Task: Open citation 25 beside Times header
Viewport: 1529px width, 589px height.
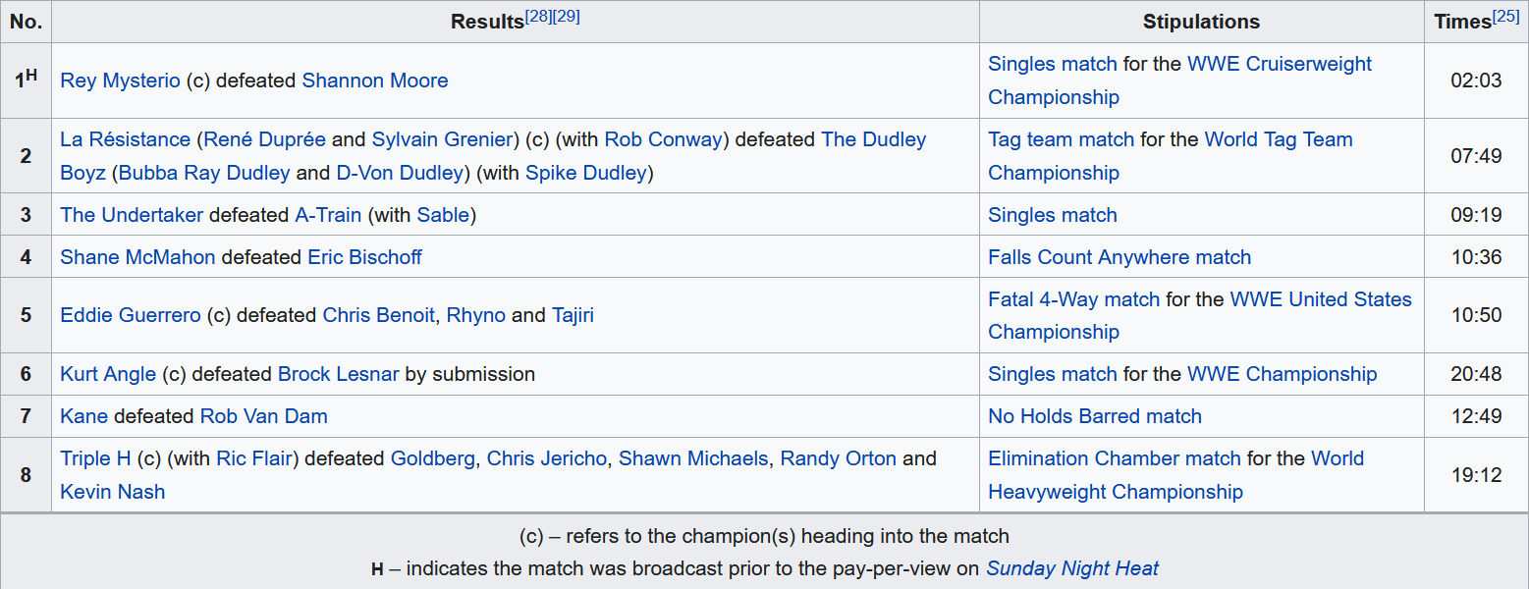Action: click(1505, 17)
